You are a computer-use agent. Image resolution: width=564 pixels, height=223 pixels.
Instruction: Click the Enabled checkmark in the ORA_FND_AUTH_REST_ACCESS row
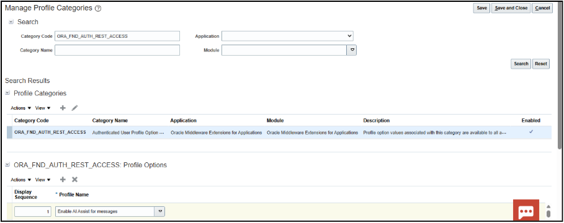[531, 132]
